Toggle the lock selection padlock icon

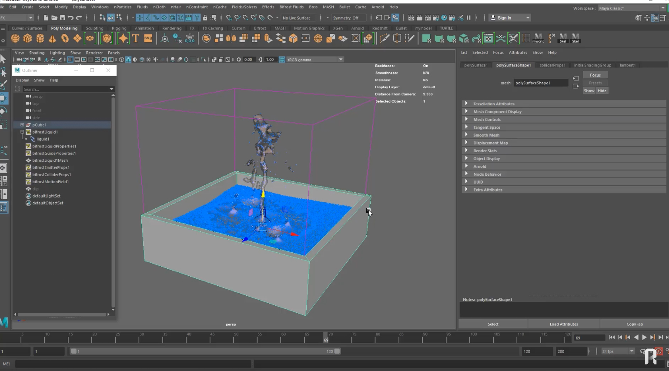coord(205,18)
